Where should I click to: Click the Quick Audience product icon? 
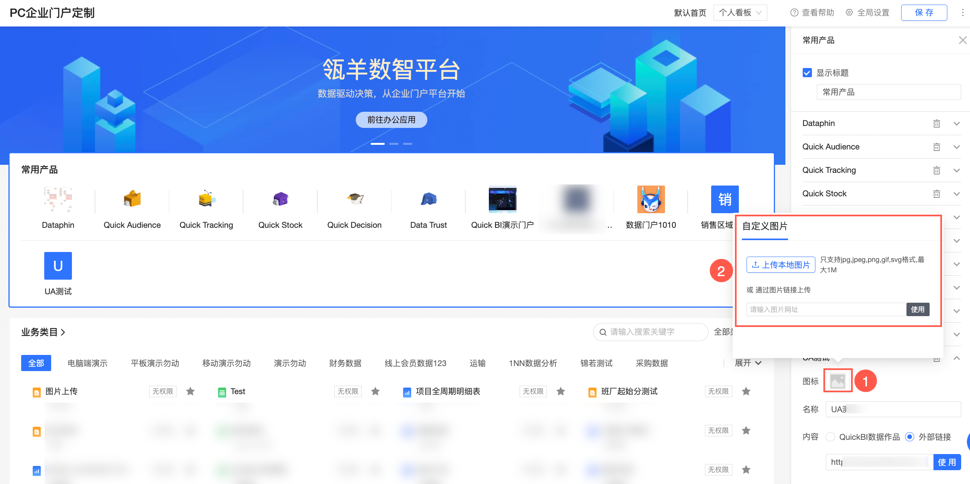click(132, 199)
